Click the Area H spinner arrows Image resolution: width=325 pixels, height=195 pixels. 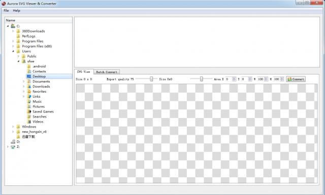click(282, 79)
